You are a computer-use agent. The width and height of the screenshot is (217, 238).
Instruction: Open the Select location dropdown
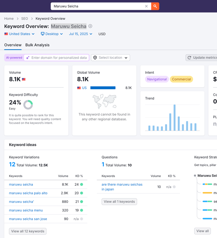coord(110,58)
